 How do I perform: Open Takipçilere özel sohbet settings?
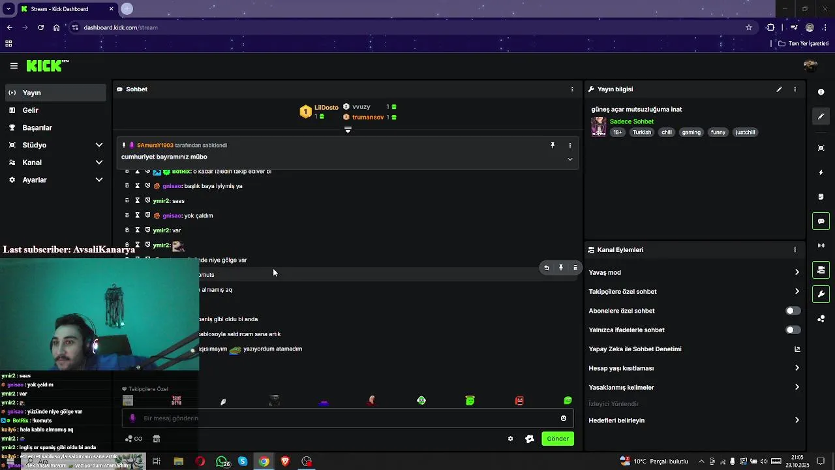(x=694, y=292)
